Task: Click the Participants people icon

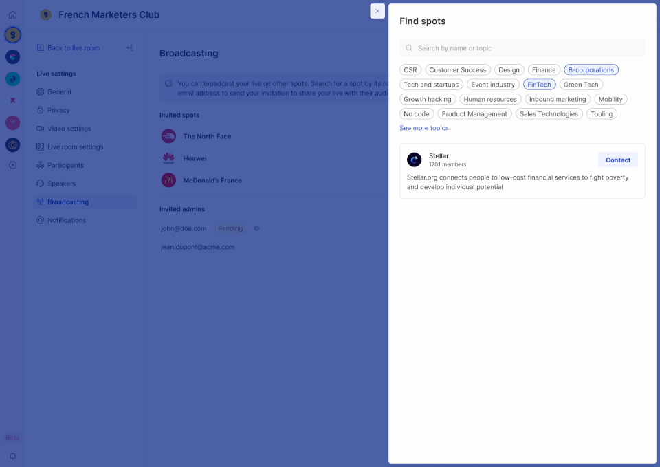Action: click(41, 165)
